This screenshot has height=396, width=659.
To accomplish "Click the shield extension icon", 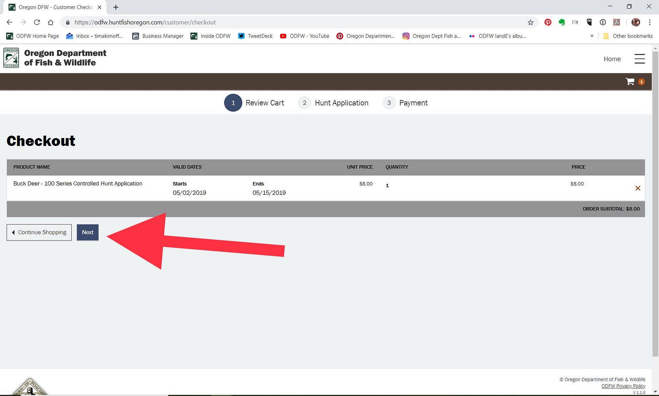I will 589,22.
